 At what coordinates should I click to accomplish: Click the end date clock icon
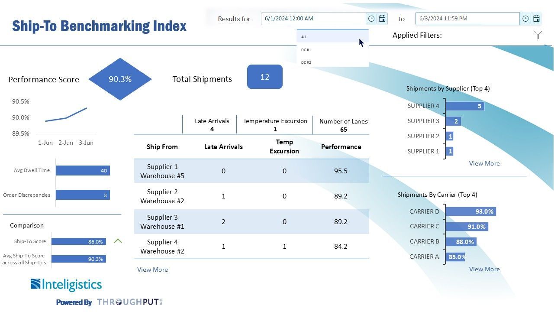(525, 19)
